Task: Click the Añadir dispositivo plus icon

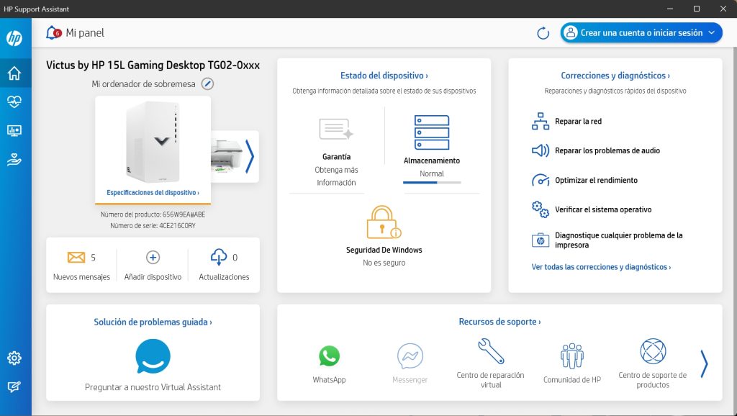Action: (x=153, y=257)
